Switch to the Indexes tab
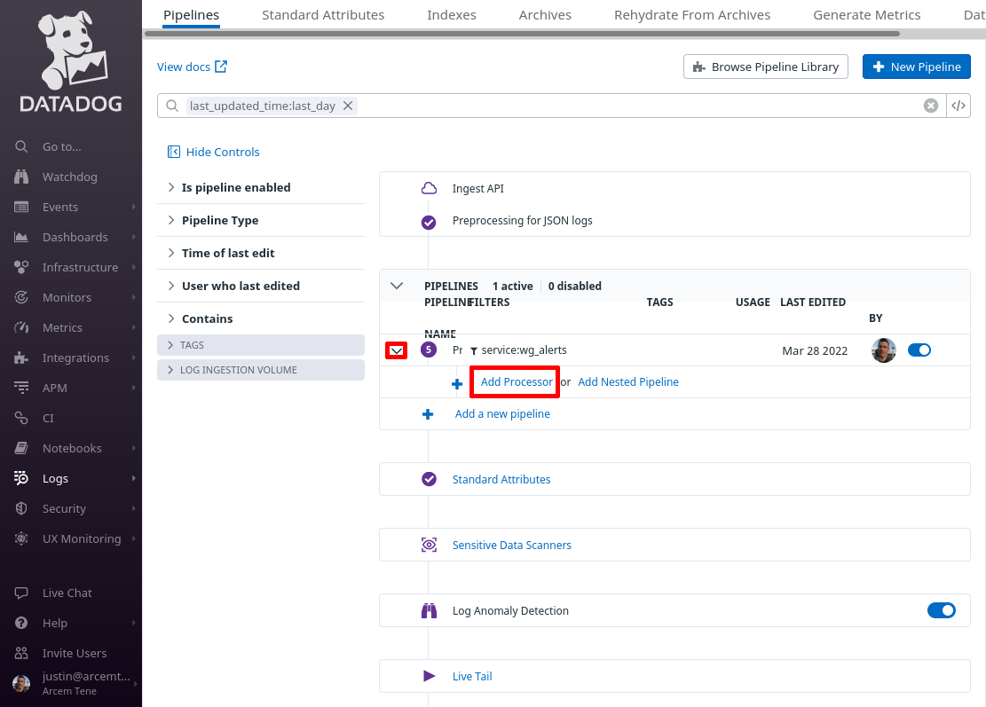The height and width of the screenshot is (707, 986). (x=452, y=14)
